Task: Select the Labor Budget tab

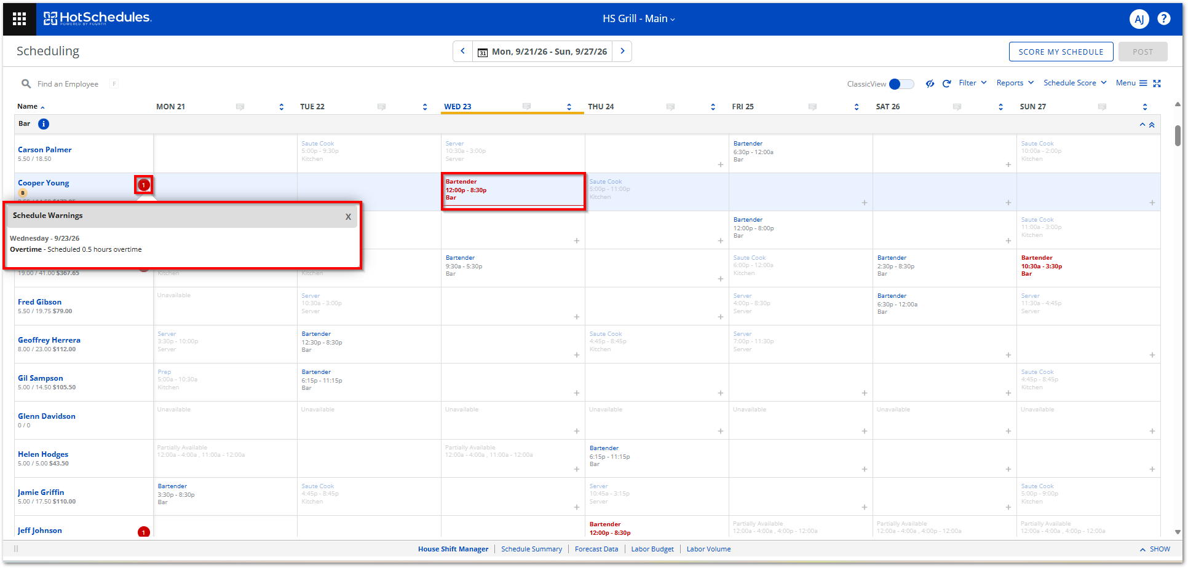Action: point(652,549)
